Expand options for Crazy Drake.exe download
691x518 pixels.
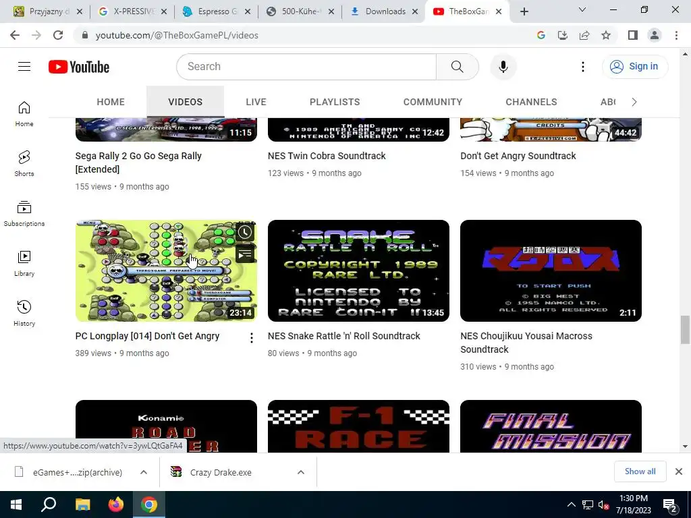coord(301,472)
